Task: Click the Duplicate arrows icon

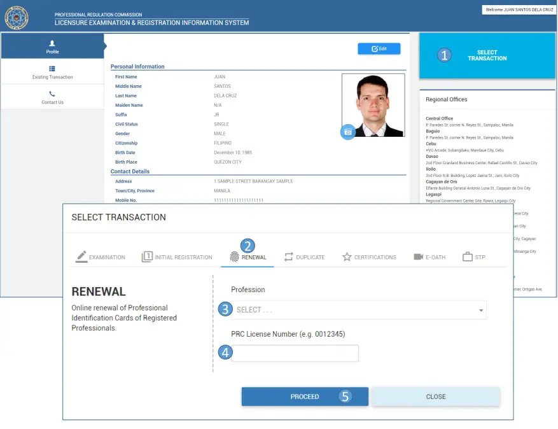Action: click(289, 257)
